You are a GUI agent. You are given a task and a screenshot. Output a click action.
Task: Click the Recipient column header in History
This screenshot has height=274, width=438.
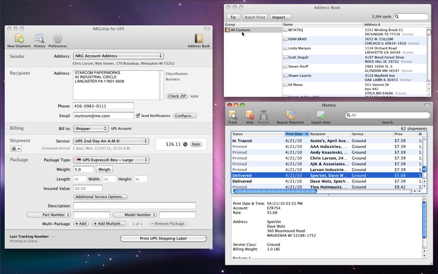point(330,134)
